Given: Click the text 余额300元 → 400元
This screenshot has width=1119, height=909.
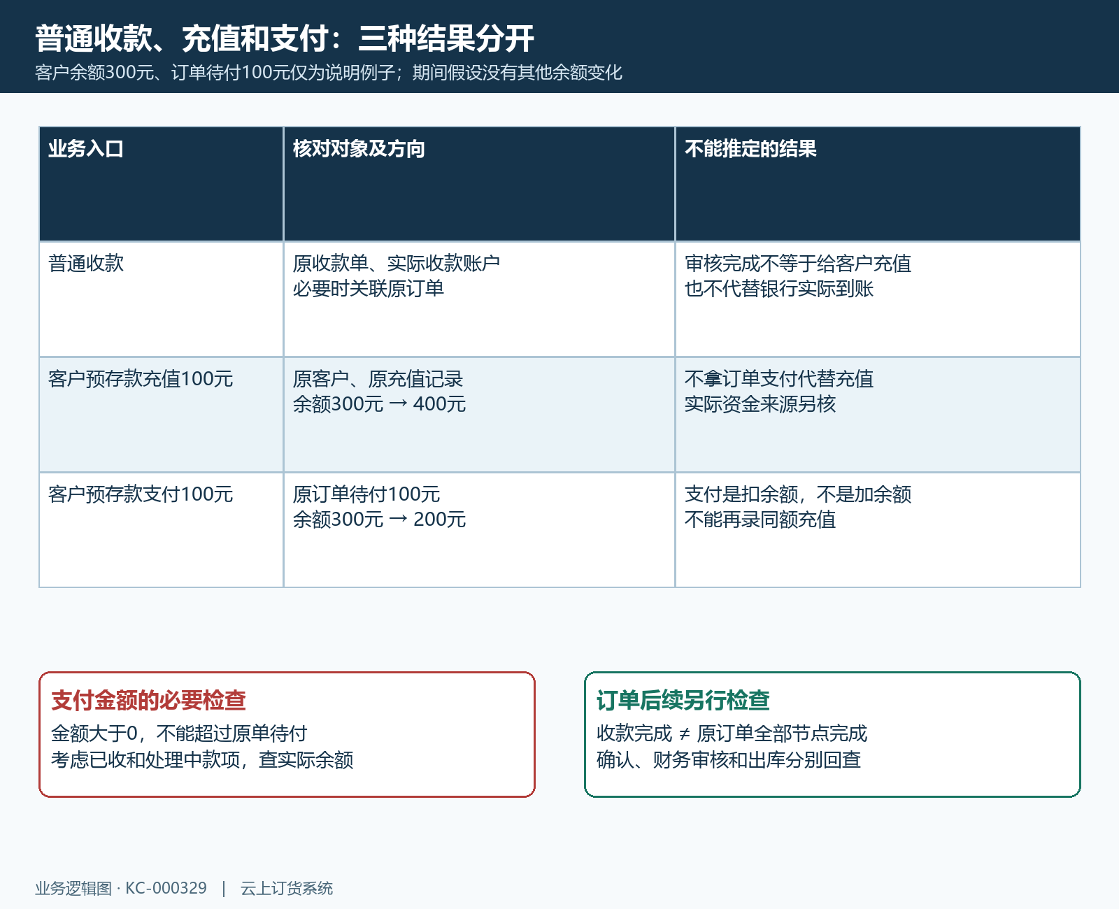Looking at the screenshot, I should pyautogui.click(x=379, y=404).
